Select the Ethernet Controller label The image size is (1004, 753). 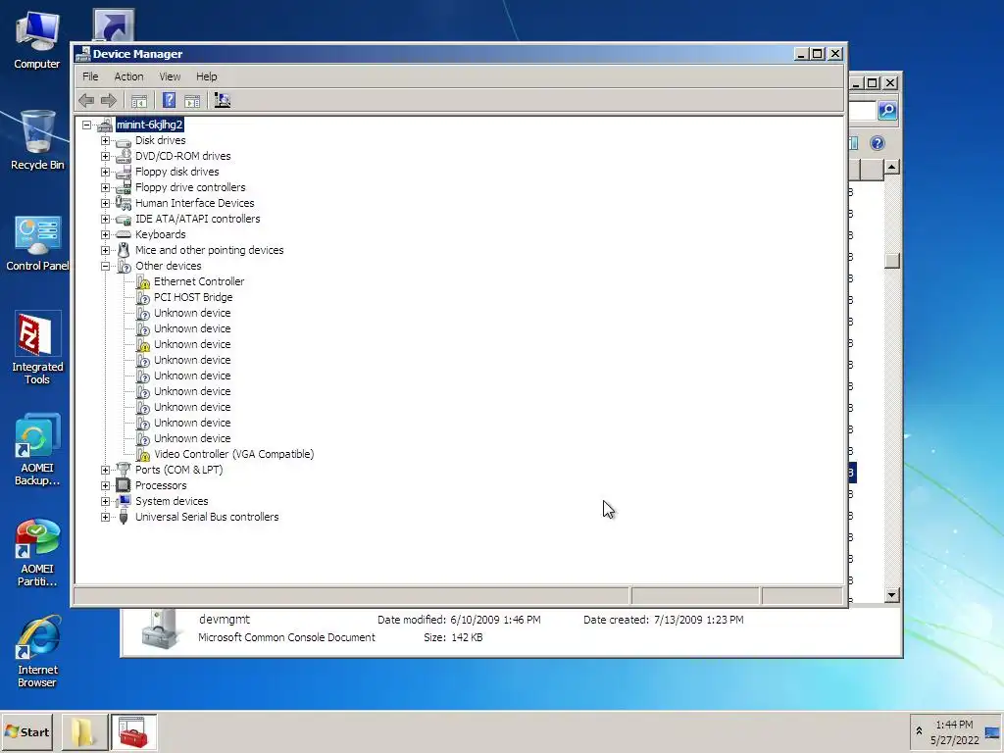(x=199, y=281)
